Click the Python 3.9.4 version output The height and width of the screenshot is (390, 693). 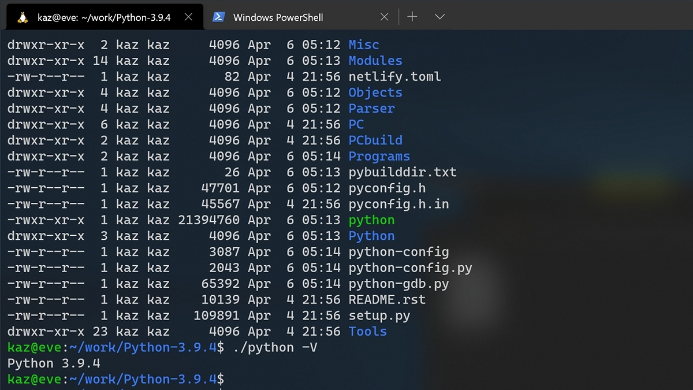(54, 363)
